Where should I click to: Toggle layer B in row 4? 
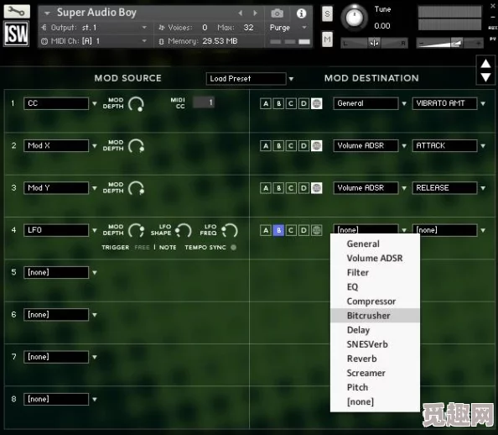pos(278,230)
